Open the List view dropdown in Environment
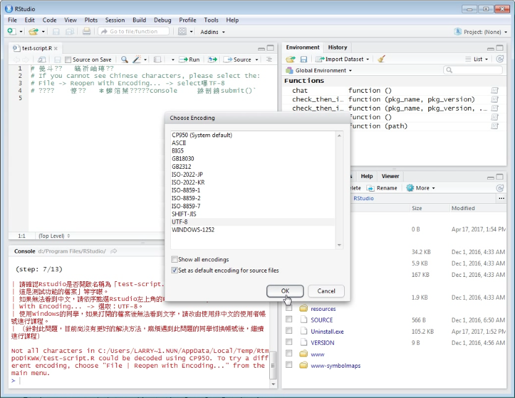Viewport: 515px width, 398px height. click(477, 59)
